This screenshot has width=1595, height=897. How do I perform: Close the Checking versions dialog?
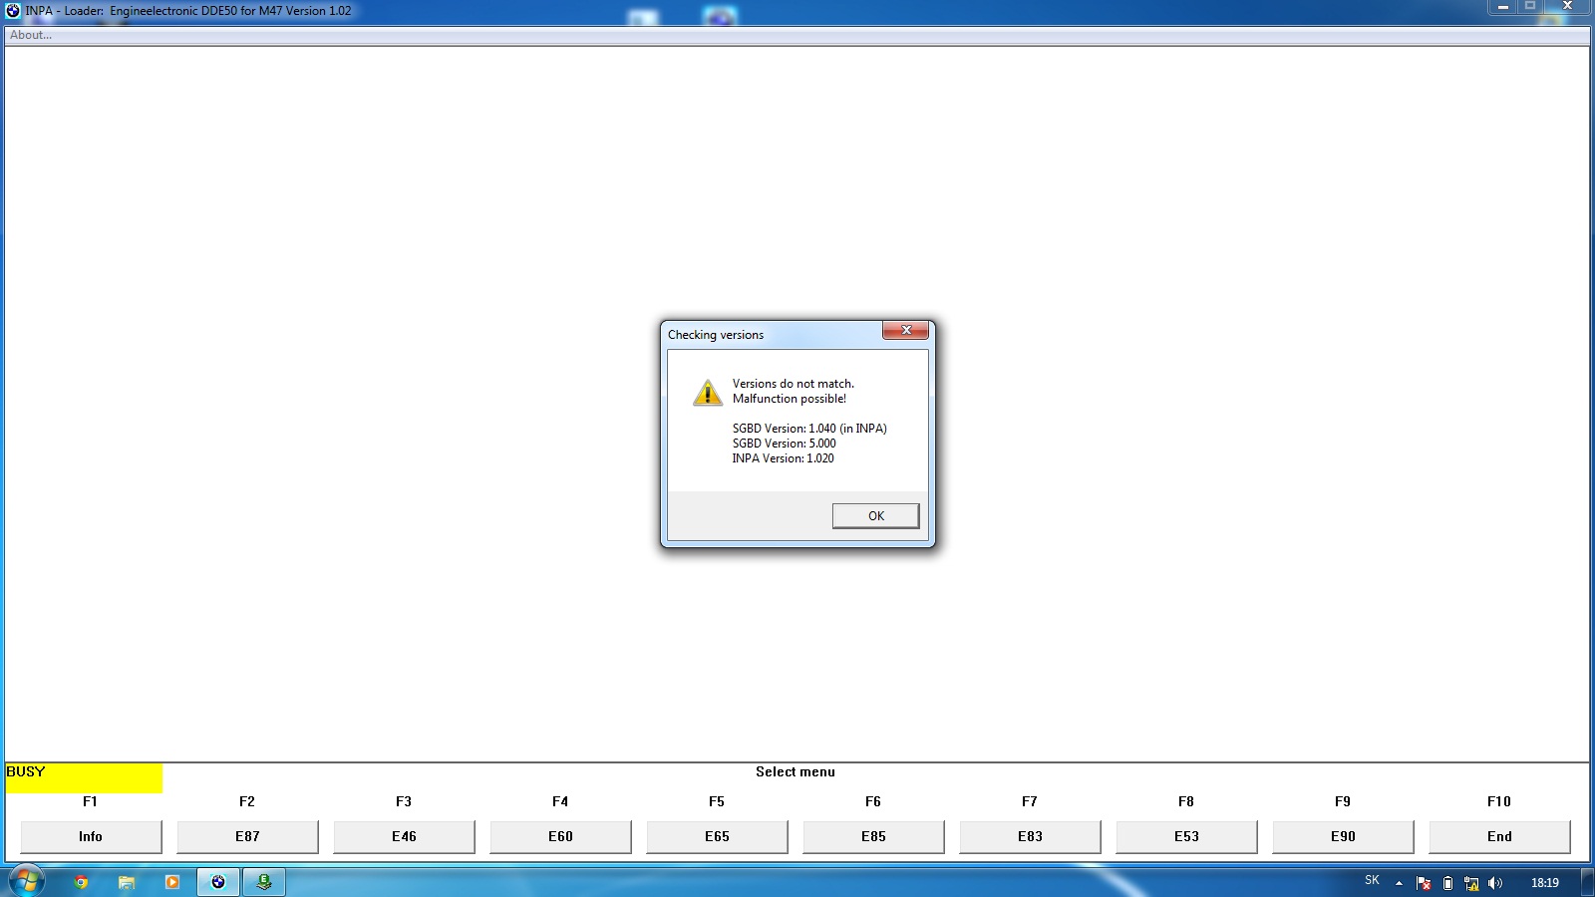pyautogui.click(x=905, y=330)
